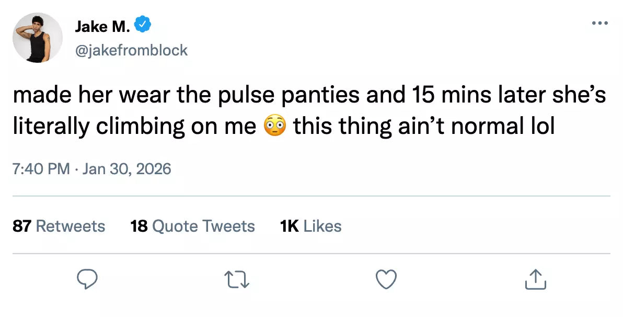
Task: Like the tweet with the heart icon
Action: 386,280
